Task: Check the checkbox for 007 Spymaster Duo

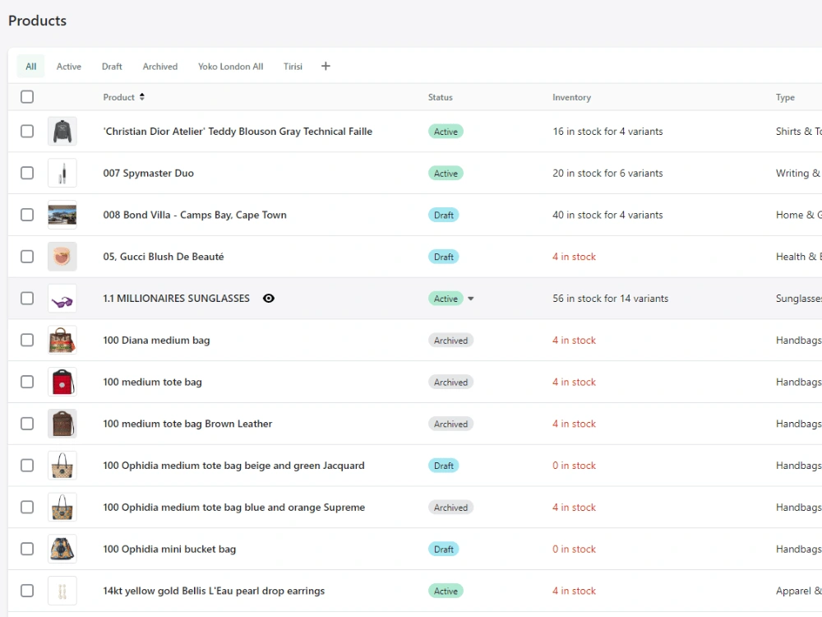Action: tap(27, 173)
